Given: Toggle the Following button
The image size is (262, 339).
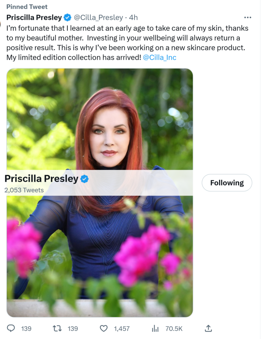Looking at the screenshot, I should (x=227, y=183).
